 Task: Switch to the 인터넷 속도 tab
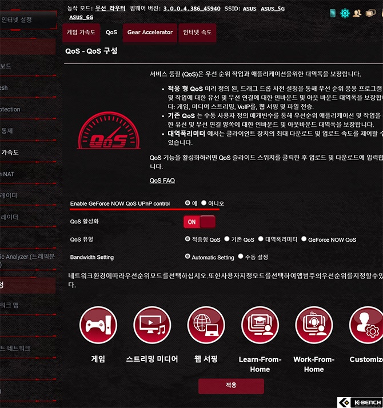click(197, 32)
